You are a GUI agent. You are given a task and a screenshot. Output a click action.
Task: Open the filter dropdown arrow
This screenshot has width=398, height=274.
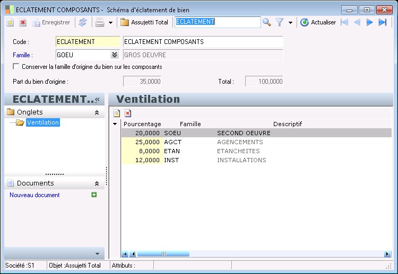coord(290,23)
